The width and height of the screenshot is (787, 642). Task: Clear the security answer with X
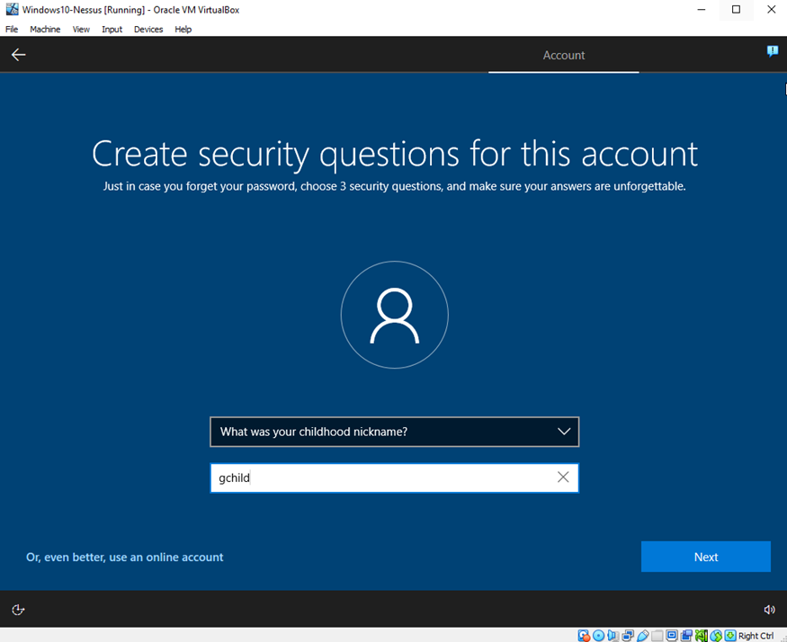coord(563,477)
